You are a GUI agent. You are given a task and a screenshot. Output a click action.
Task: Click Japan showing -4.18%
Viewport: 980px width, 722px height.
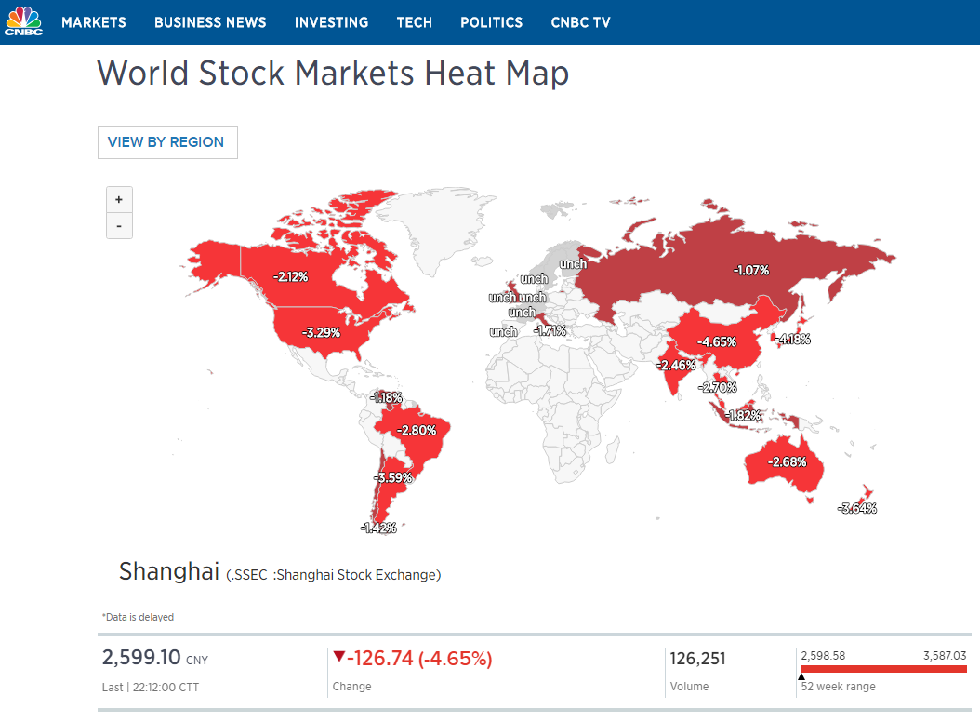pyautogui.click(x=791, y=340)
